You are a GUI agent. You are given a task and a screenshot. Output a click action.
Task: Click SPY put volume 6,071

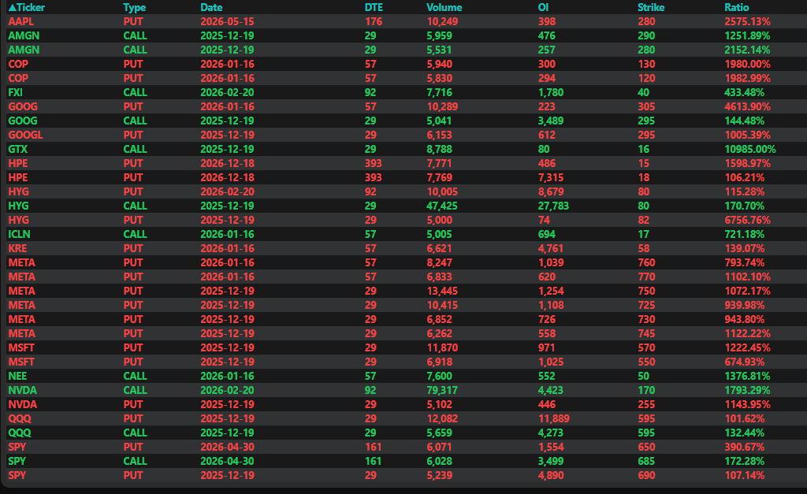click(x=439, y=447)
